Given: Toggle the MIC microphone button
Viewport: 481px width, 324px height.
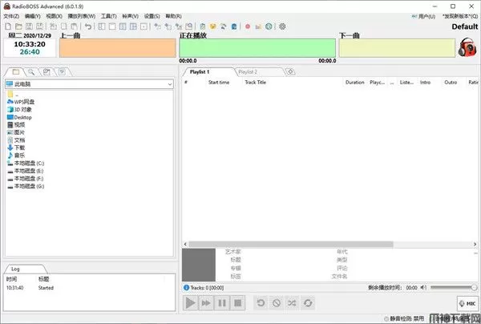Looking at the screenshot, I should [x=467, y=303].
